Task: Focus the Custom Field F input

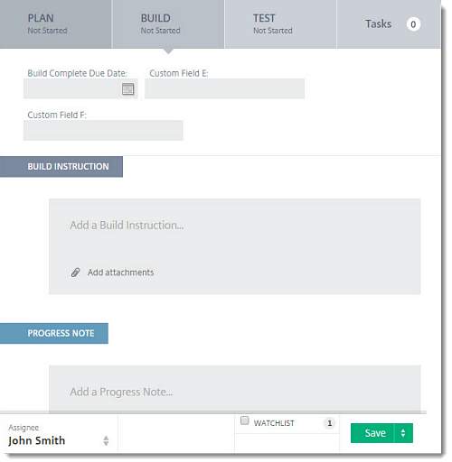Action: point(103,130)
